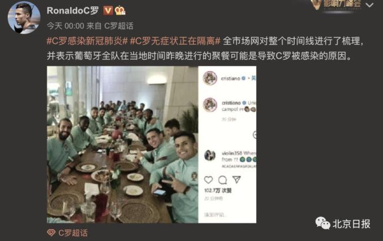Open the C罗超话 tag below the image
Image resolution: width=383 pixels, height=241 pixels.
67,233
